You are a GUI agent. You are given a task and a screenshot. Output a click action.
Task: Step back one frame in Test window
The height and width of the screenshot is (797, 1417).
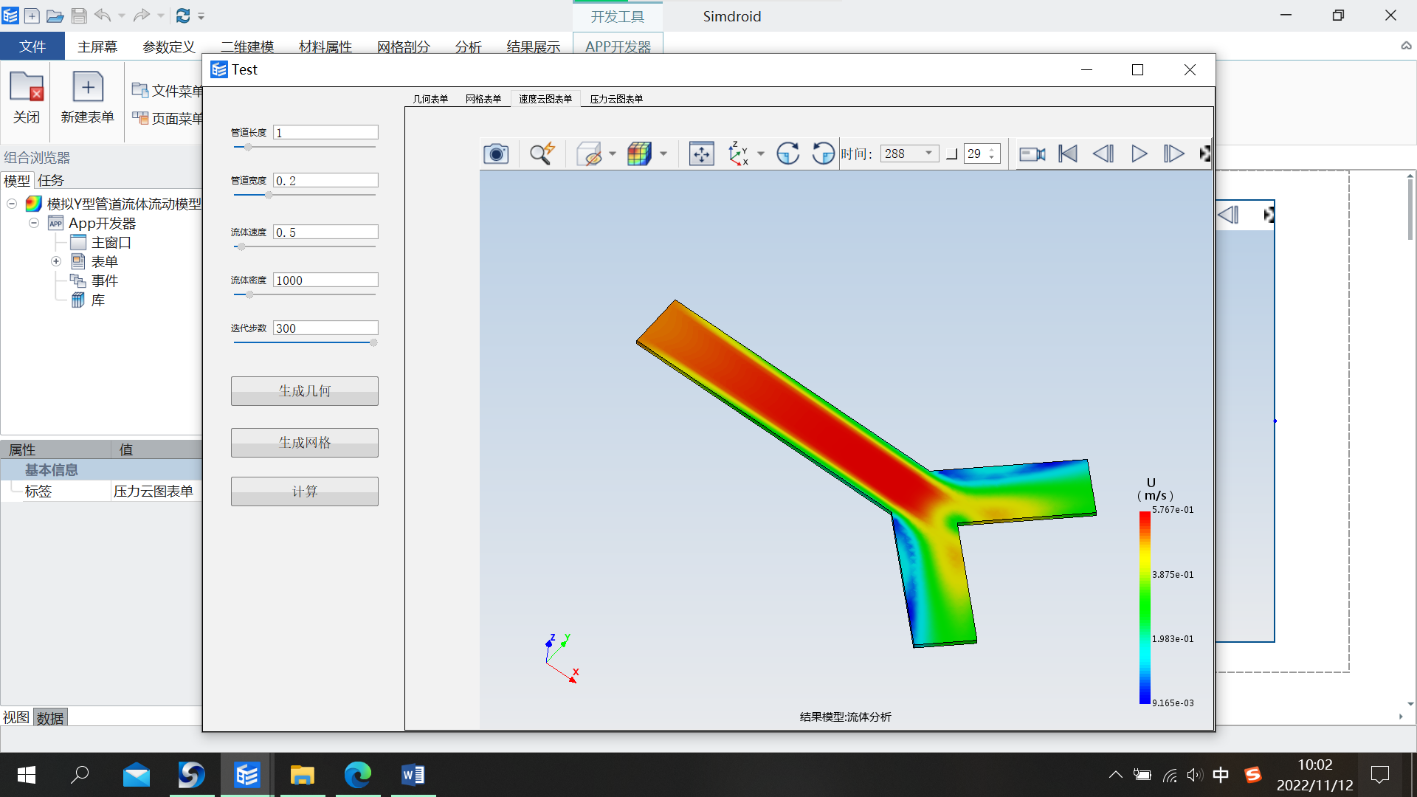(x=1103, y=153)
